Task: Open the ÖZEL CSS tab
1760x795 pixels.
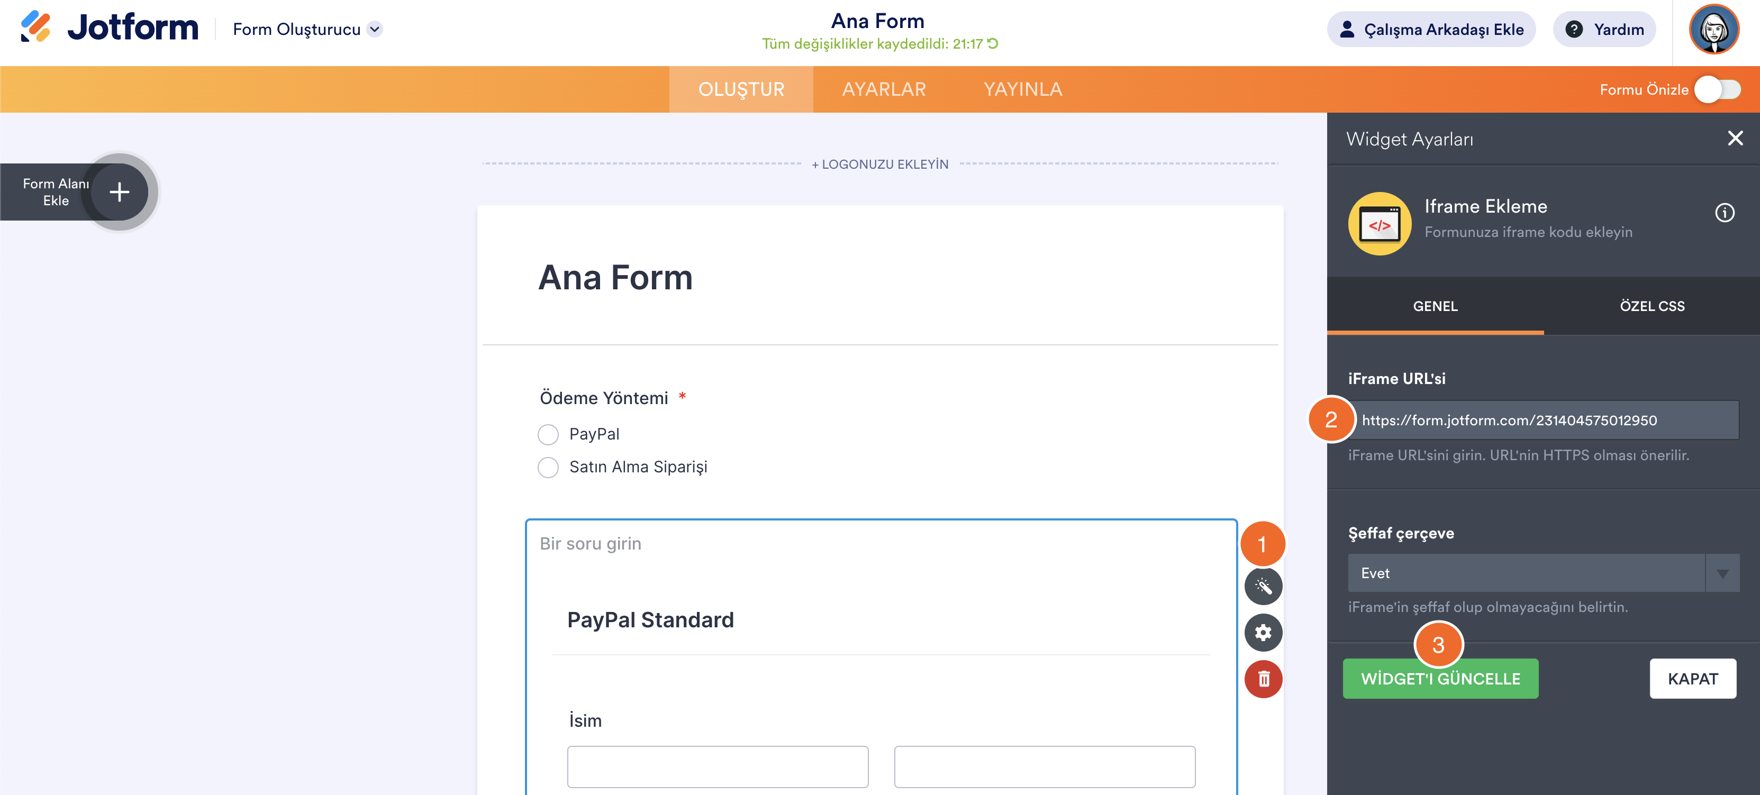Action: [1652, 306]
